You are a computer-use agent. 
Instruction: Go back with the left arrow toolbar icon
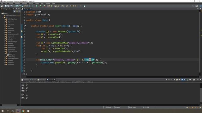click(x=76, y=6)
